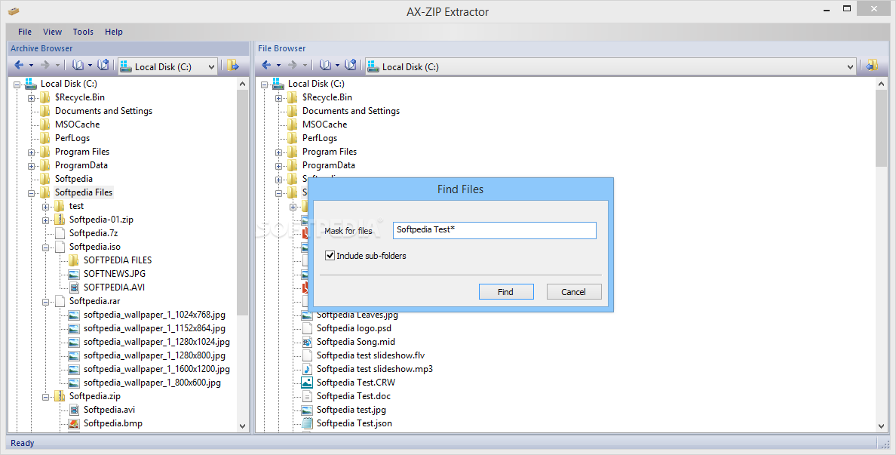Screen dimensions: 896x455
Task: Add bookmark icon in File Browser toolbar
Action: coord(351,65)
